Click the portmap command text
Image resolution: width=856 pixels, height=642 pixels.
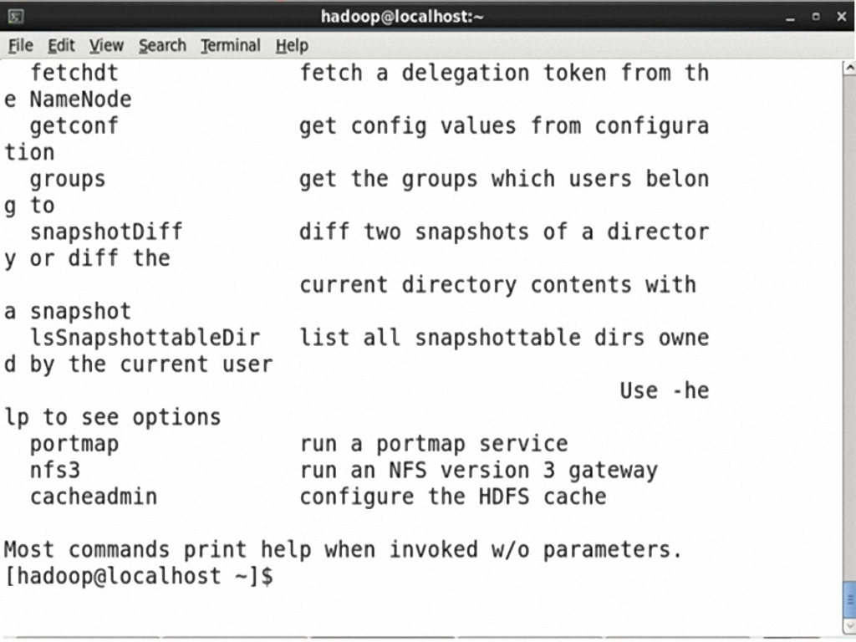[x=74, y=445]
